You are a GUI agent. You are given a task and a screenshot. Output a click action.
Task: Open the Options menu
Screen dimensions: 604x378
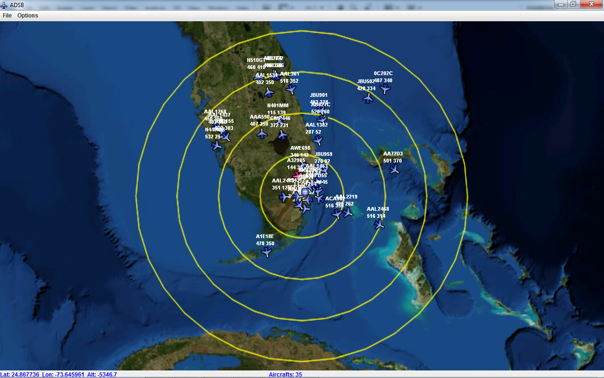pyautogui.click(x=28, y=16)
